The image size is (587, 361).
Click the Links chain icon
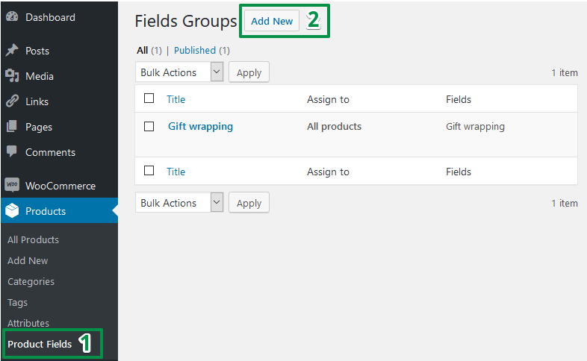coord(12,101)
